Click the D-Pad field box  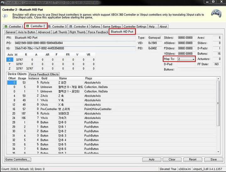point(186,64)
